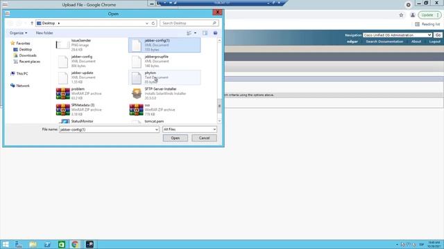The width and height of the screenshot is (444, 249).
Task: Click scrollbar up arrow in file list
Action: [x=219, y=41]
